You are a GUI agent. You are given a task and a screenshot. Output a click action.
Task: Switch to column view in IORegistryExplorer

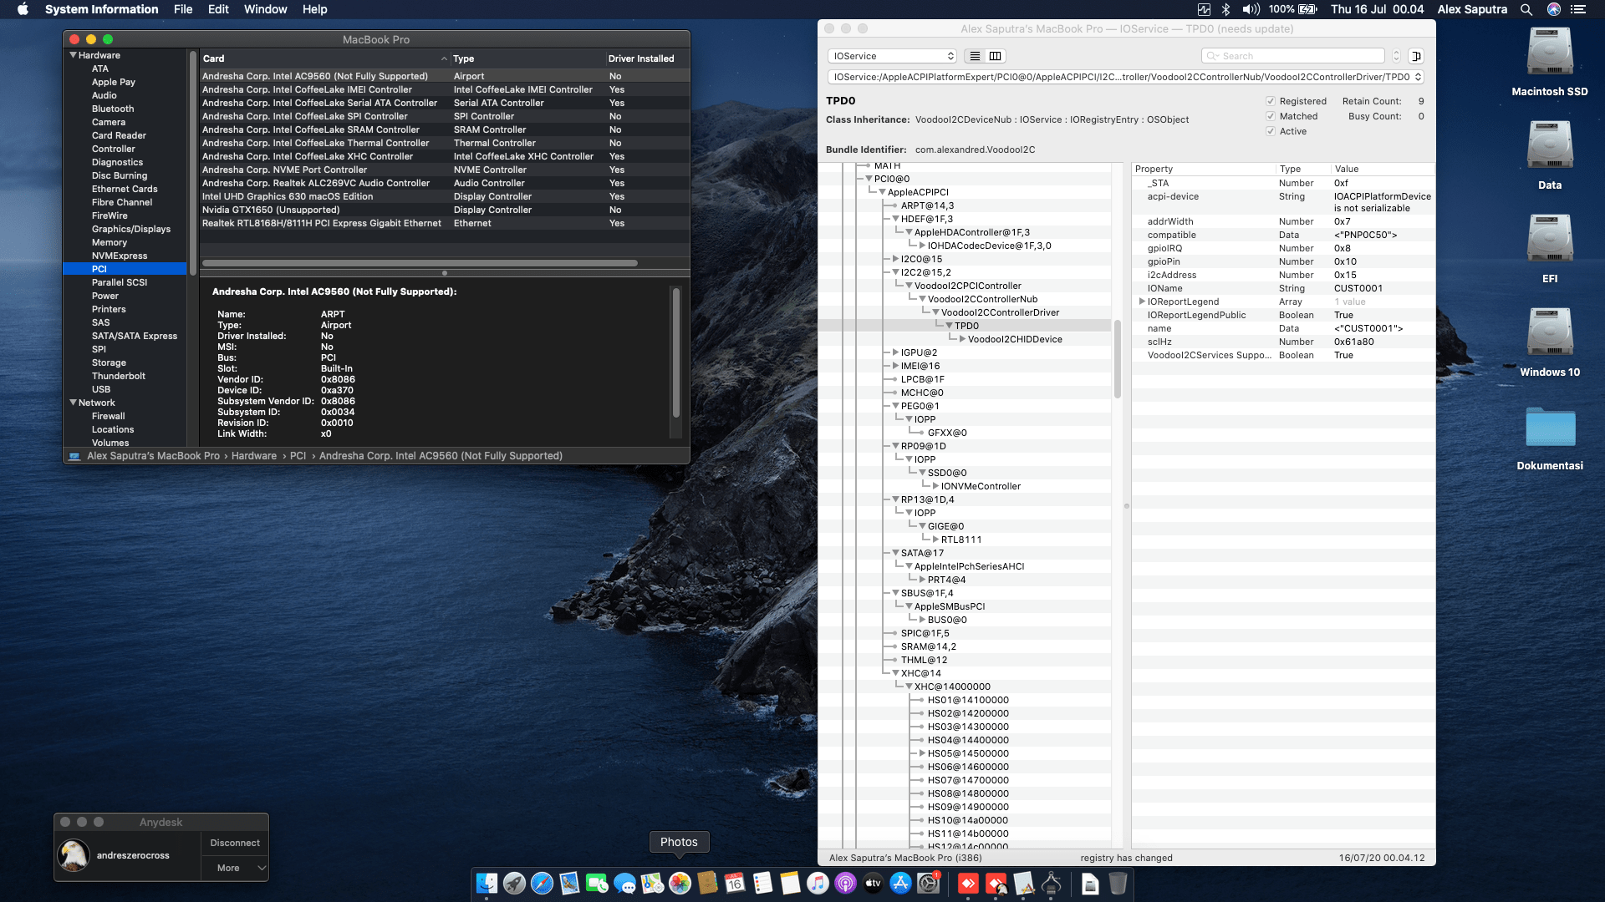[995, 56]
